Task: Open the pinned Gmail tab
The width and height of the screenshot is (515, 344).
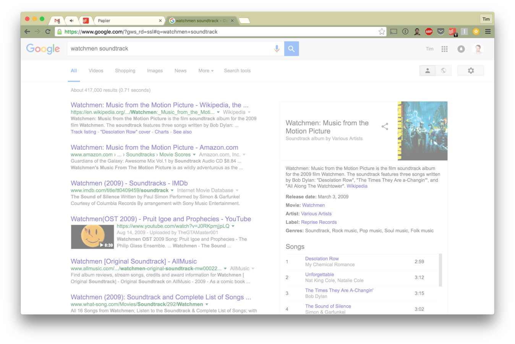Action: coord(57,21)
